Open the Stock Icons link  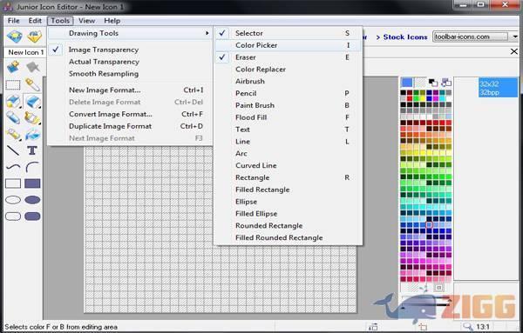point(405,37)
